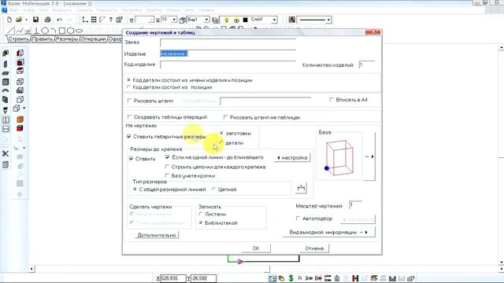Open the Вид1 view dropdown
The height and width of the screenshot is (283, 504).
206,20
